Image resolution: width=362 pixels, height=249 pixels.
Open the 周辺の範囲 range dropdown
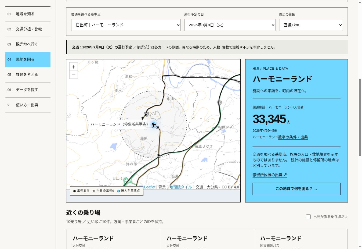pyautogui.click(x=311, y=25)
